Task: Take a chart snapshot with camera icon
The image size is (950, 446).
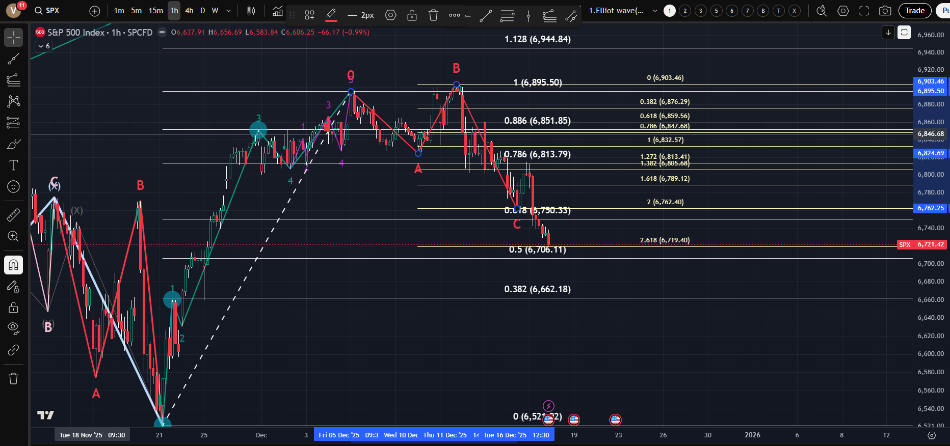Action: click(885, 11)
